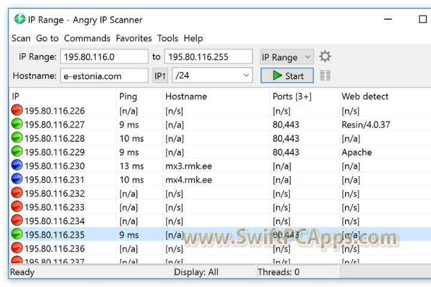Select the row for IP 195.80.116.232
Screen dimensions: 431x287
pyautogui.click(x=220, y=193)
